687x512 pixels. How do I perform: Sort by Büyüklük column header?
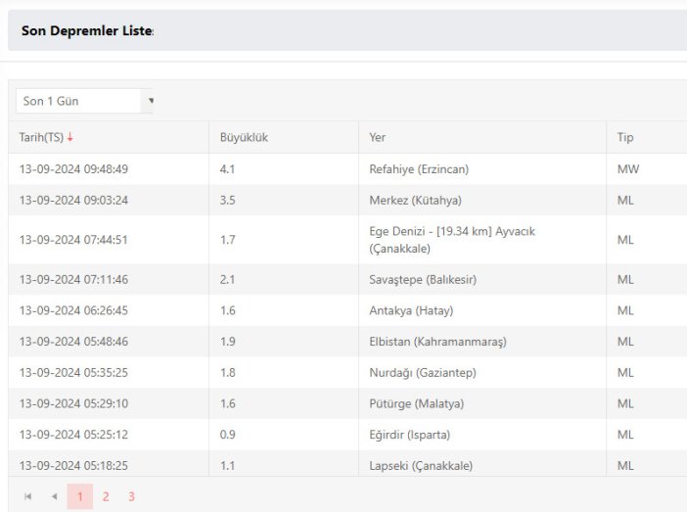pos(244,137)
